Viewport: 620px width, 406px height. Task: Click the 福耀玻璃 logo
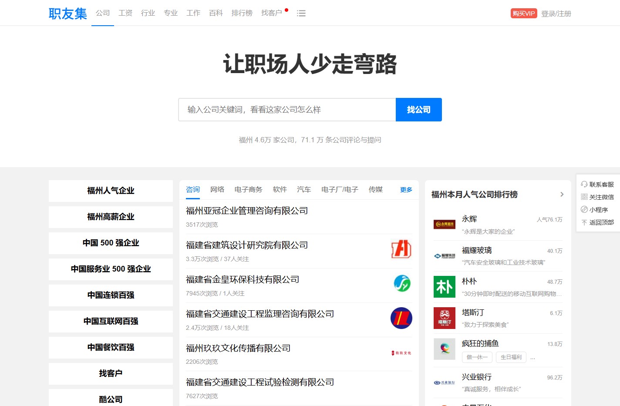point(445,256)
